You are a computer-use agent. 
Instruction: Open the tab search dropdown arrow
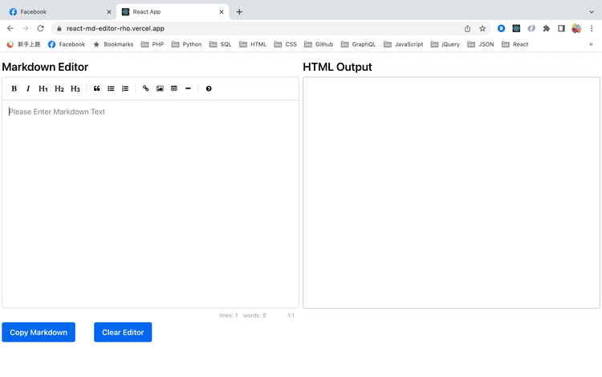pyautogui.click(x=591, y=11)
